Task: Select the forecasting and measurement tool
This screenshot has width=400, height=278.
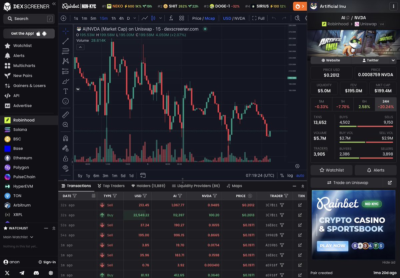Action: tap(65, 71)
